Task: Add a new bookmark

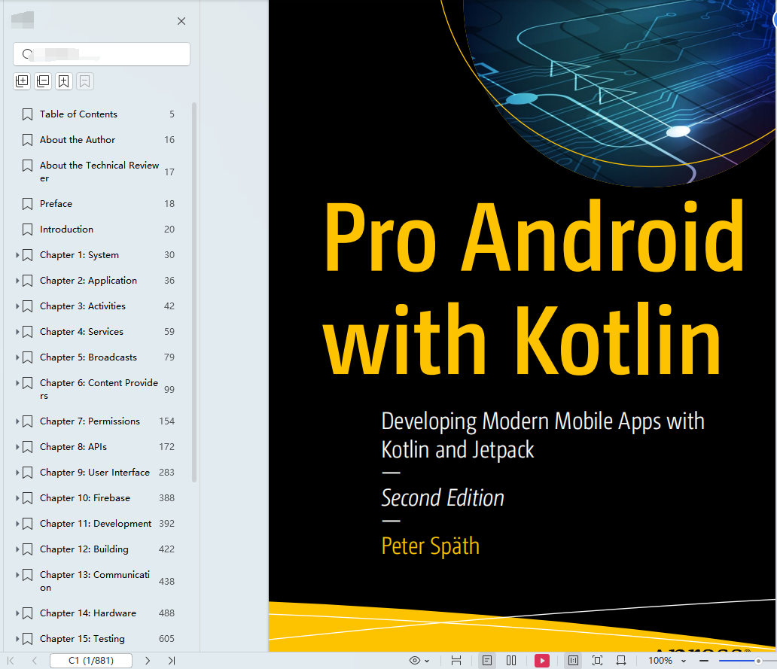Action: [x=64, y=81]
